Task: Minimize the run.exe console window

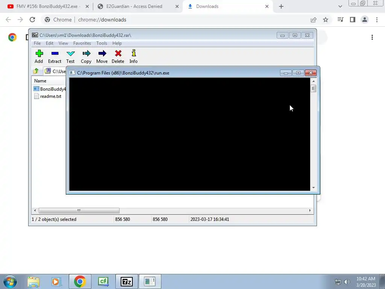Action: [x=286, y=73]
